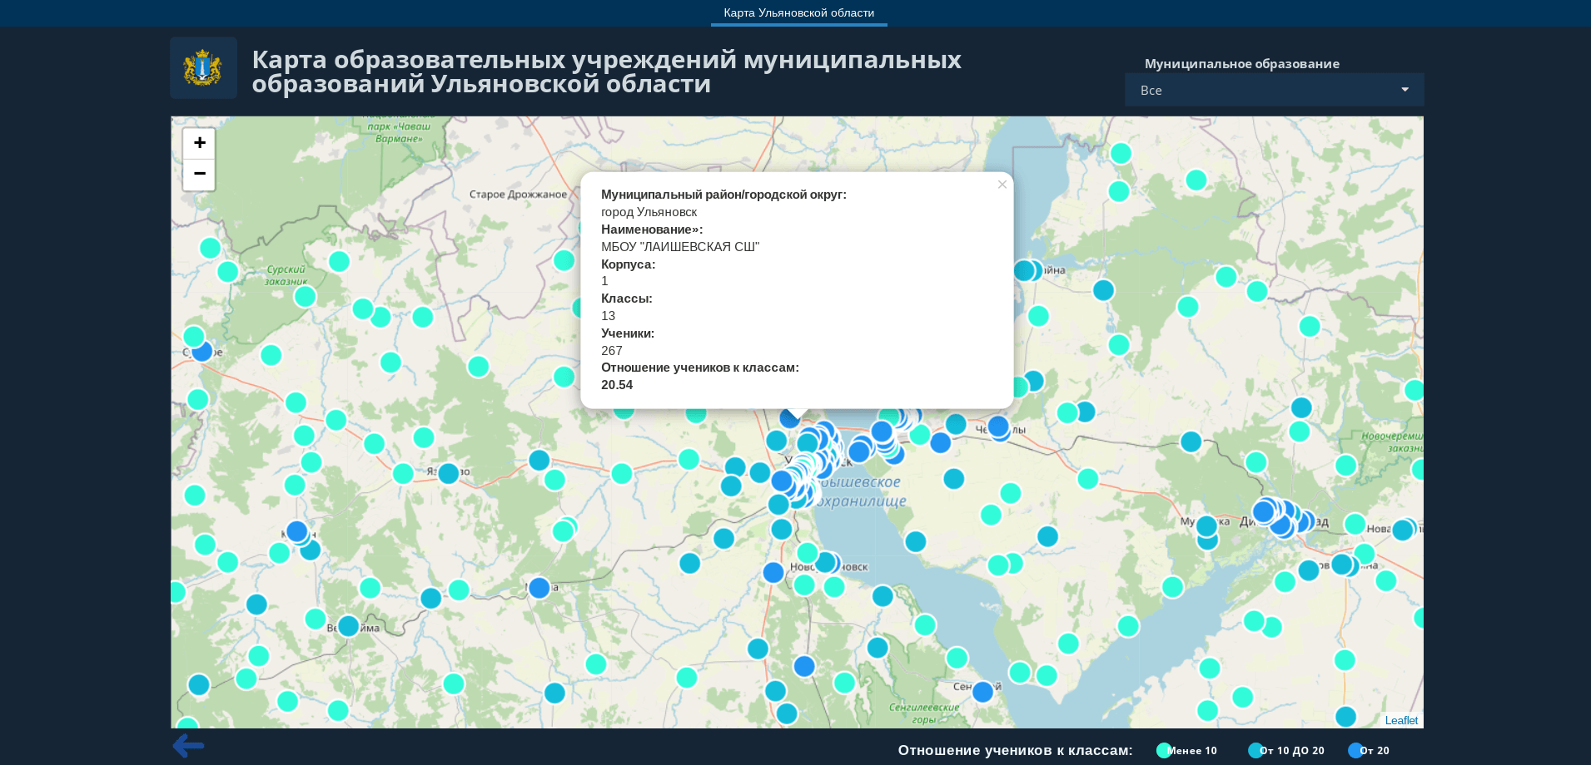Open the Leaflet attribution link
This screenshot has height=765, width=1591.
pos(1401,720)
